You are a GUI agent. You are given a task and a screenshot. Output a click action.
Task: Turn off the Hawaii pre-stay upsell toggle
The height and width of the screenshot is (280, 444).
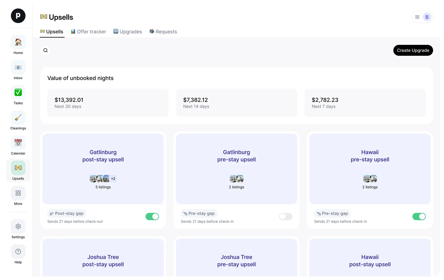(x=419, y=216)
